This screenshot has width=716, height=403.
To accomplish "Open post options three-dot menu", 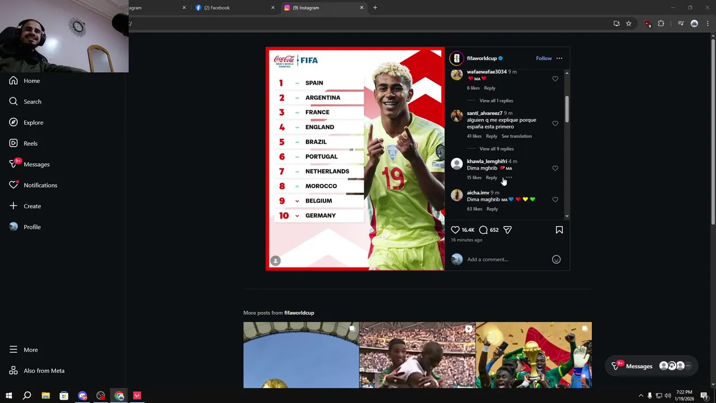I will point(559,58).
